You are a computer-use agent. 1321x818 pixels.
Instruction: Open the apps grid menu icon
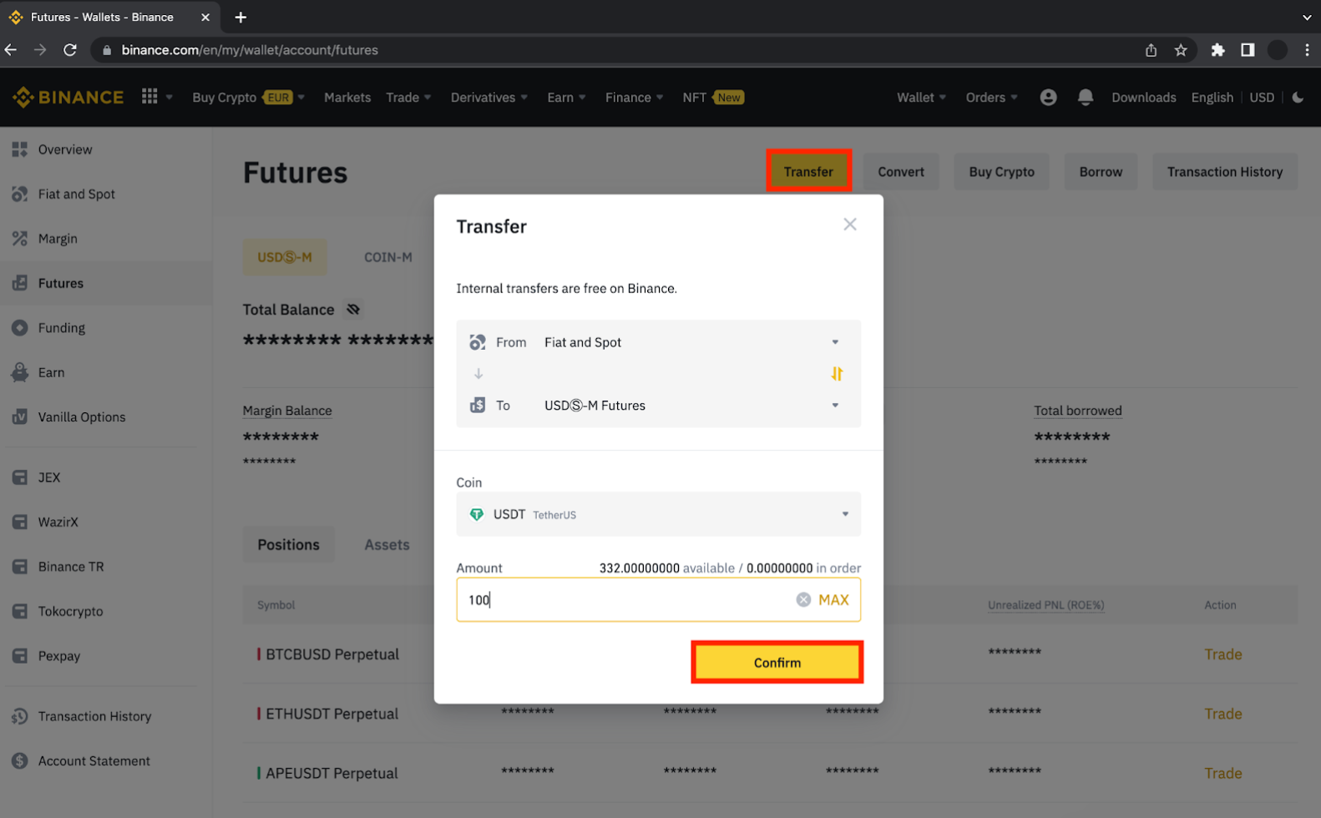coord(149,97)
